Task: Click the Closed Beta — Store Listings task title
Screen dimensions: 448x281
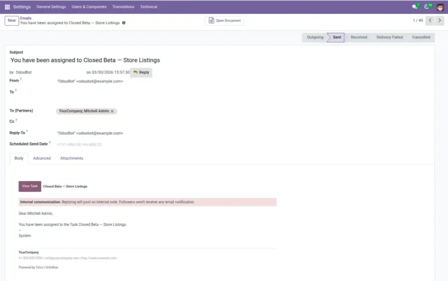Action: (x=65, y=186)
